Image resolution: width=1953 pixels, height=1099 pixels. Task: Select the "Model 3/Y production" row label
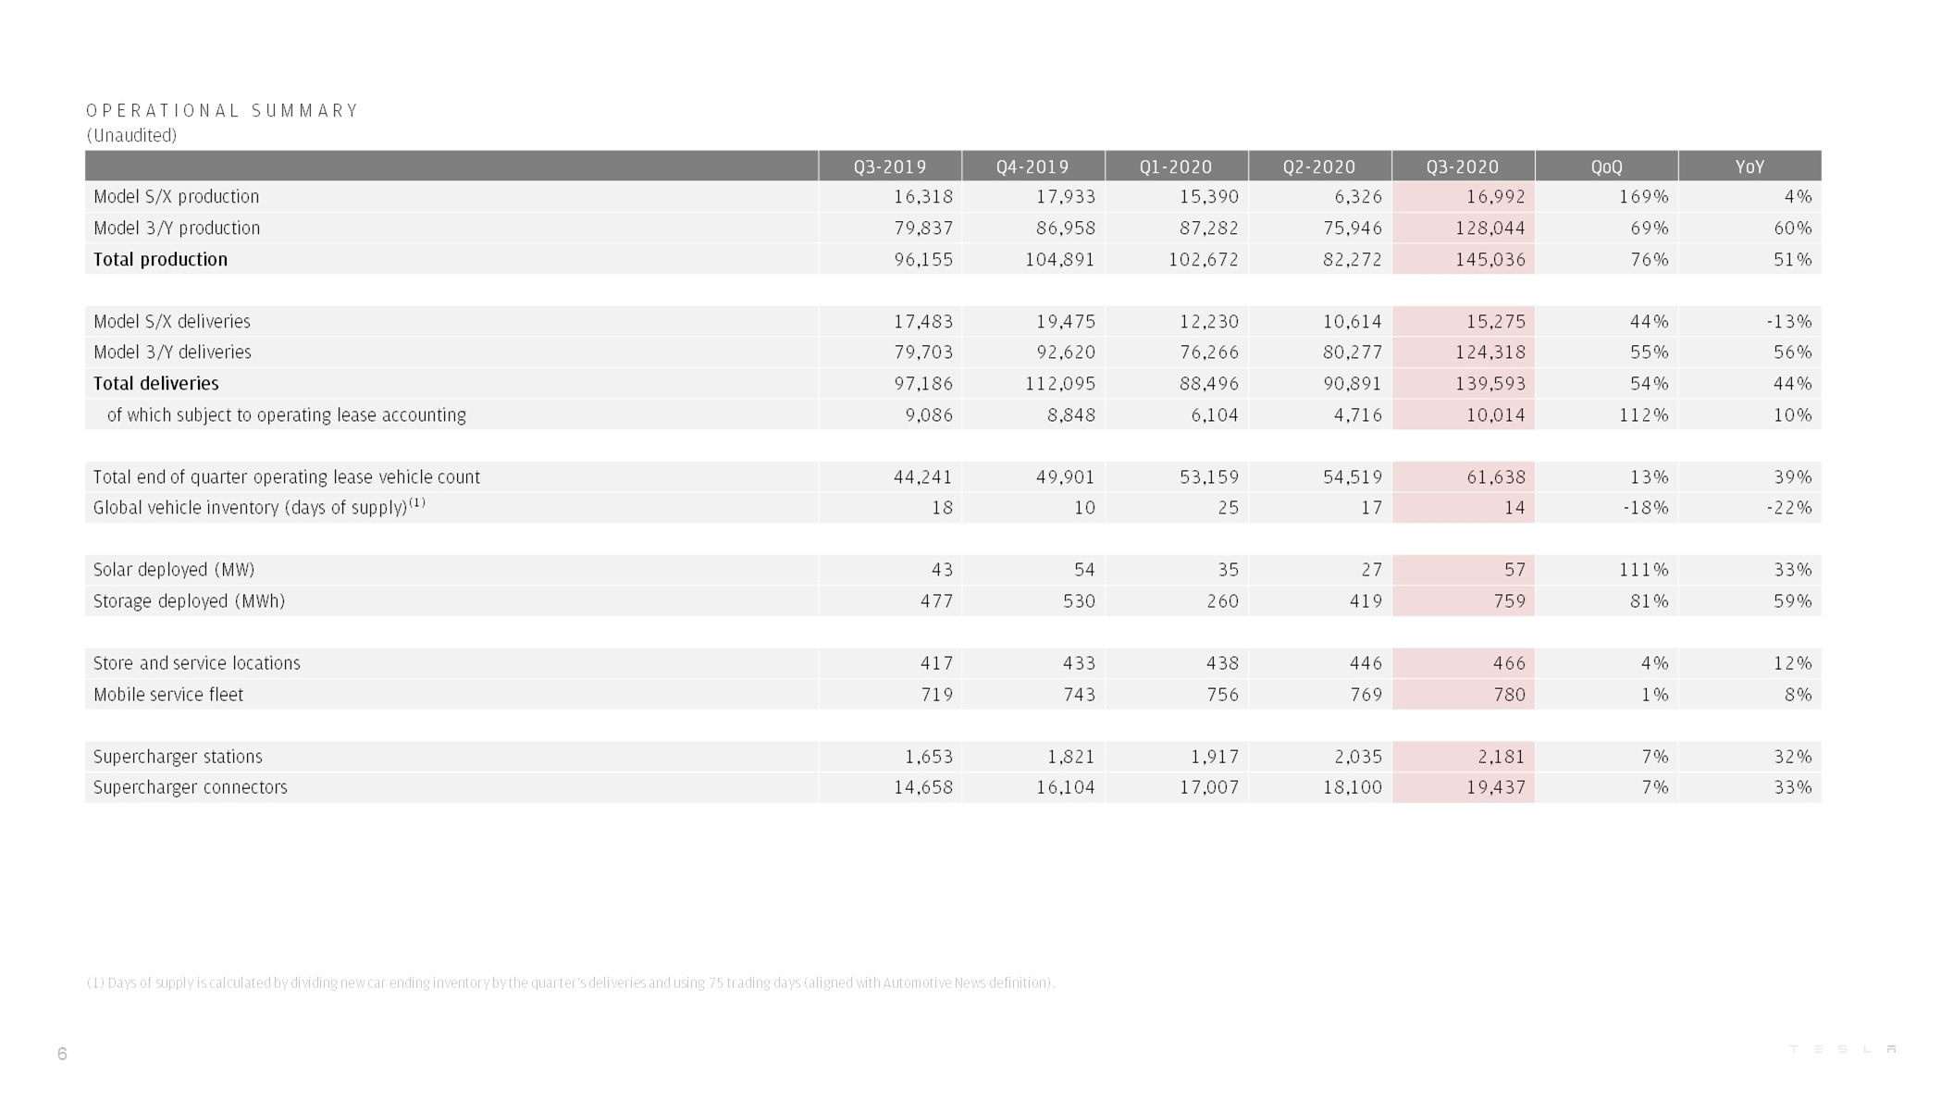[177, 228]
